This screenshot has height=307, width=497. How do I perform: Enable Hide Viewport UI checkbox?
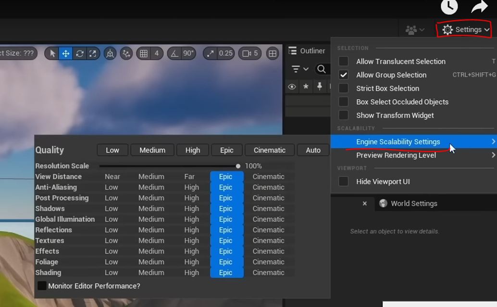click(x=343, y=181)
